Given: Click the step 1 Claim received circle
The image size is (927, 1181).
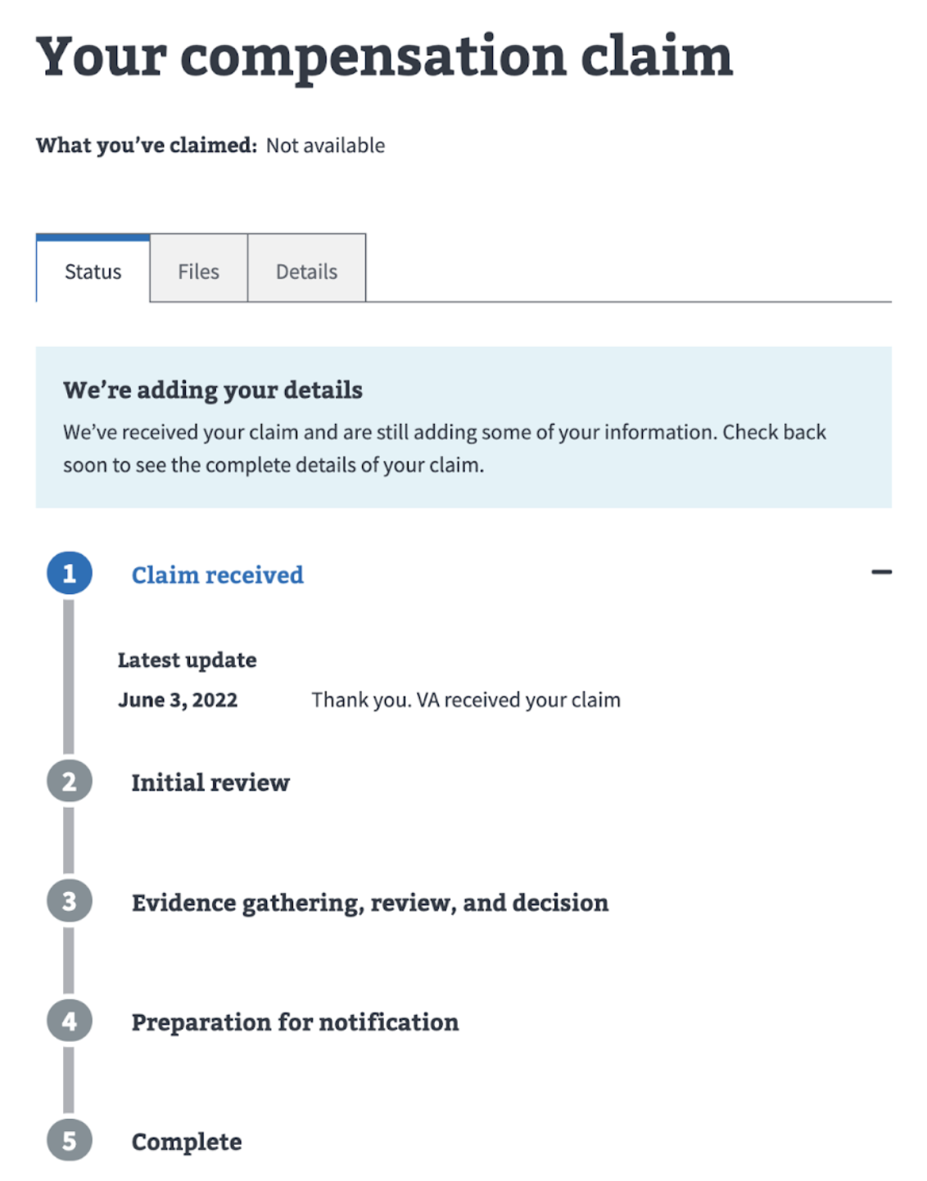Looking at the screenshot, I should click(70, 575).
